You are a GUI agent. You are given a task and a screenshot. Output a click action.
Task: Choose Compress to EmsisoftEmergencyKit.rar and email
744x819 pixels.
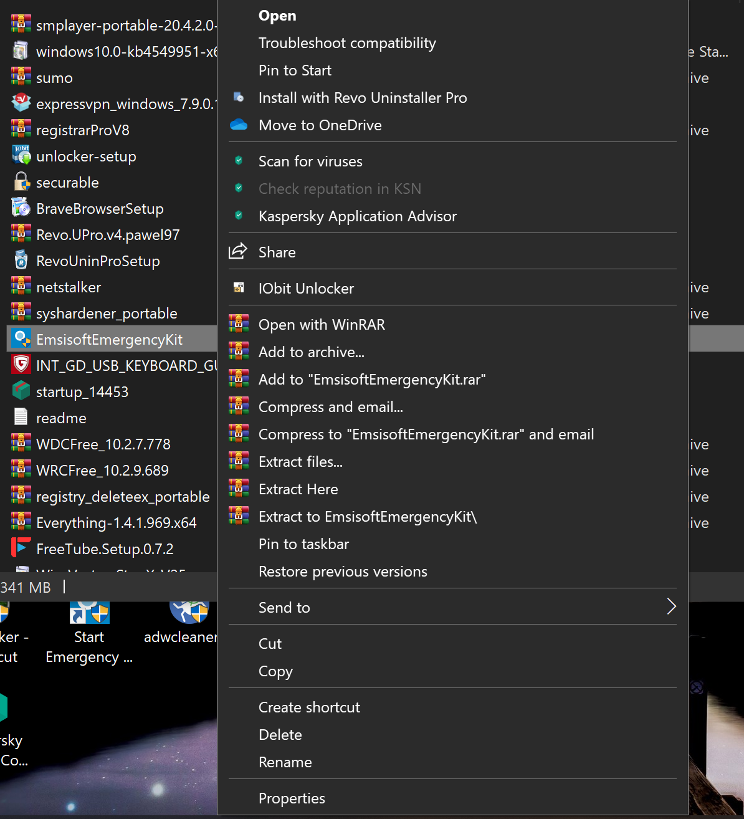click(x=426, y=434)
